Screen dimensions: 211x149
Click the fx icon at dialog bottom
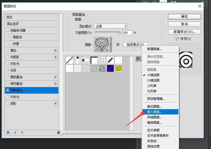(8, 133)
